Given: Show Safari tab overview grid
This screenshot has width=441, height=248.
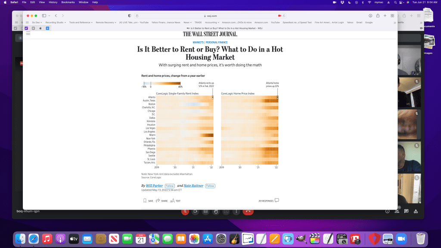Looking at the screenshot, I should 392,15.
